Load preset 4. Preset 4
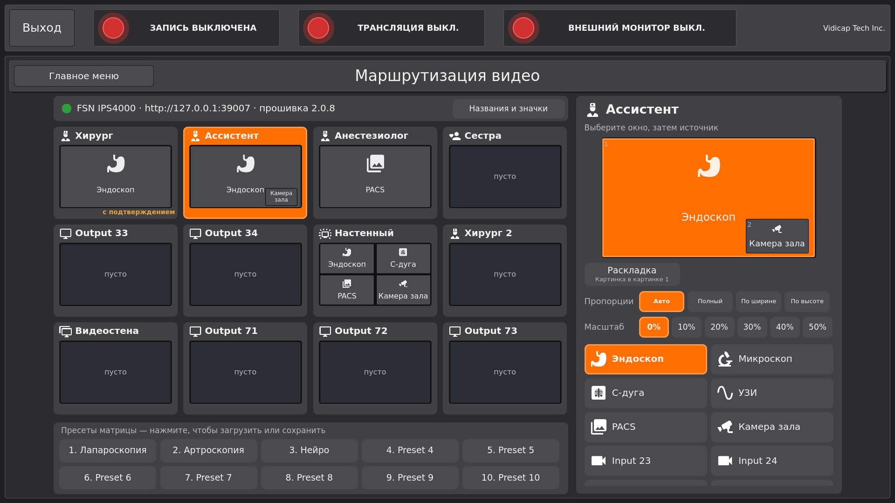This screenshot has height=503, width=895. 410,450
